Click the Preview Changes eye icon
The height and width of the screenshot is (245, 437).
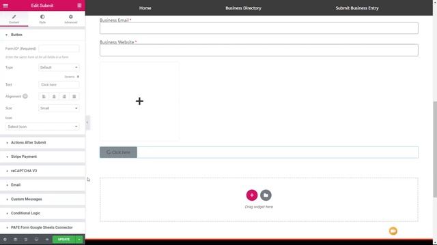47,240
